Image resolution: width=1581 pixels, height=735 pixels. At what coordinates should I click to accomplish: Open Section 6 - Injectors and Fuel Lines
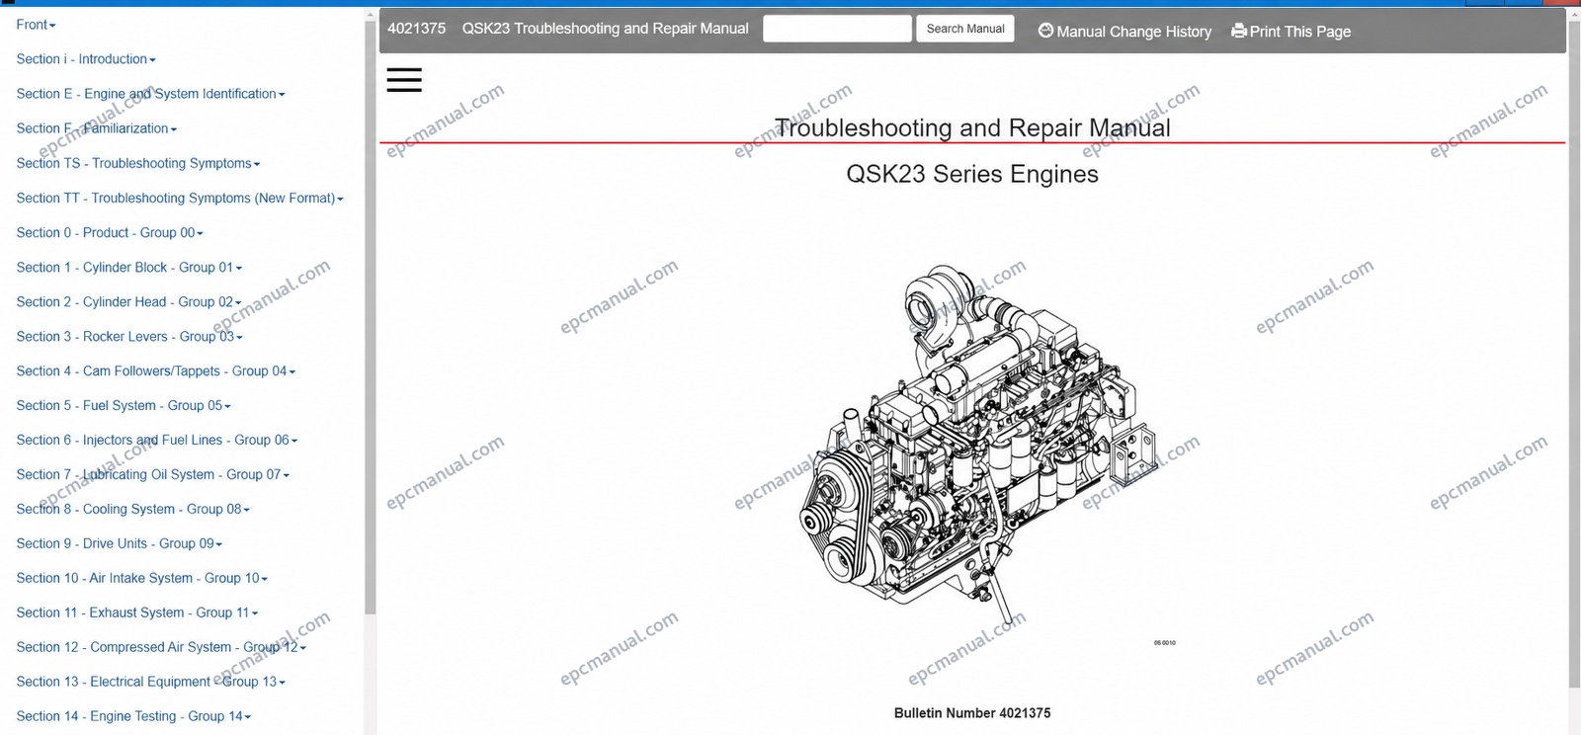(x=157, y=440)
